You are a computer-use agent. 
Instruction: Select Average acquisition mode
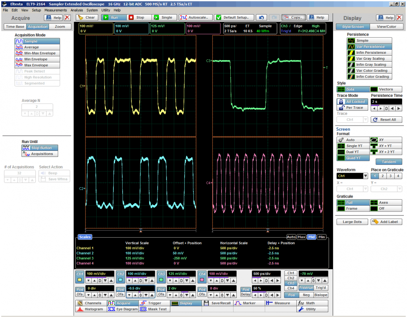click(x=37, y=47)
